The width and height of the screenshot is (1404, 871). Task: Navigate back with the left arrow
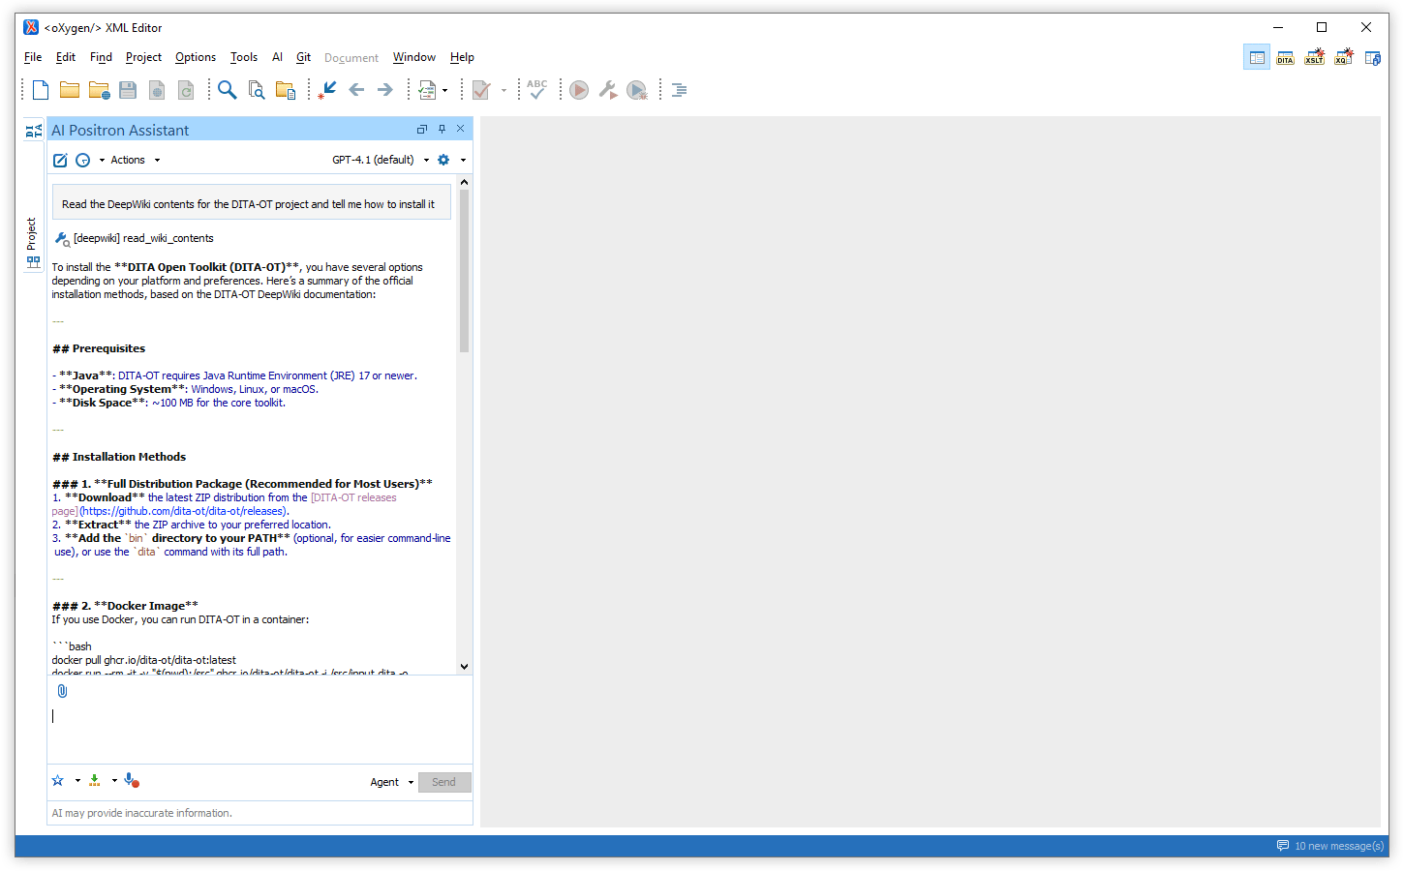coord(356,90)
